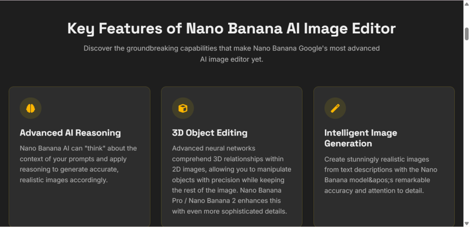Click the brain icon for Advanced AI Reasoning
The width and height of the screenshot is (470, 227).
pyautogui.click(x=31, y=108)
